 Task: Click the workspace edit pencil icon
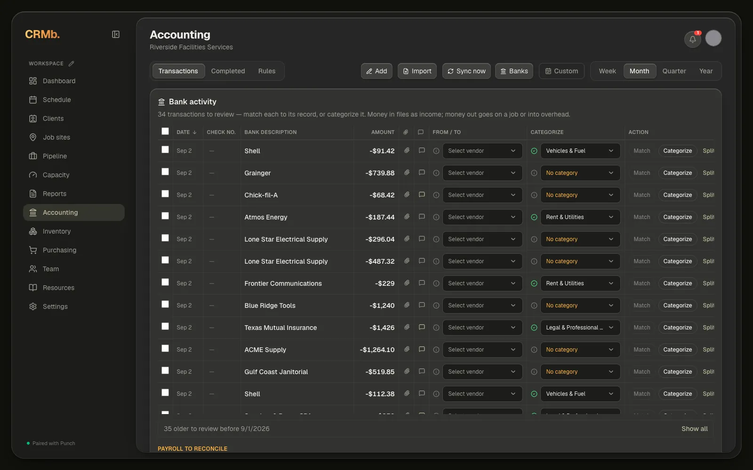click(x=72, y=63)
